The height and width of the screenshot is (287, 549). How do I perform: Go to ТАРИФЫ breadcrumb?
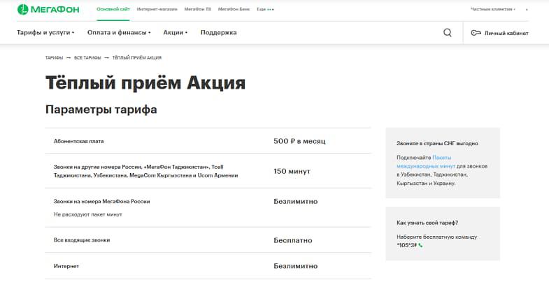tap(54, 58)
